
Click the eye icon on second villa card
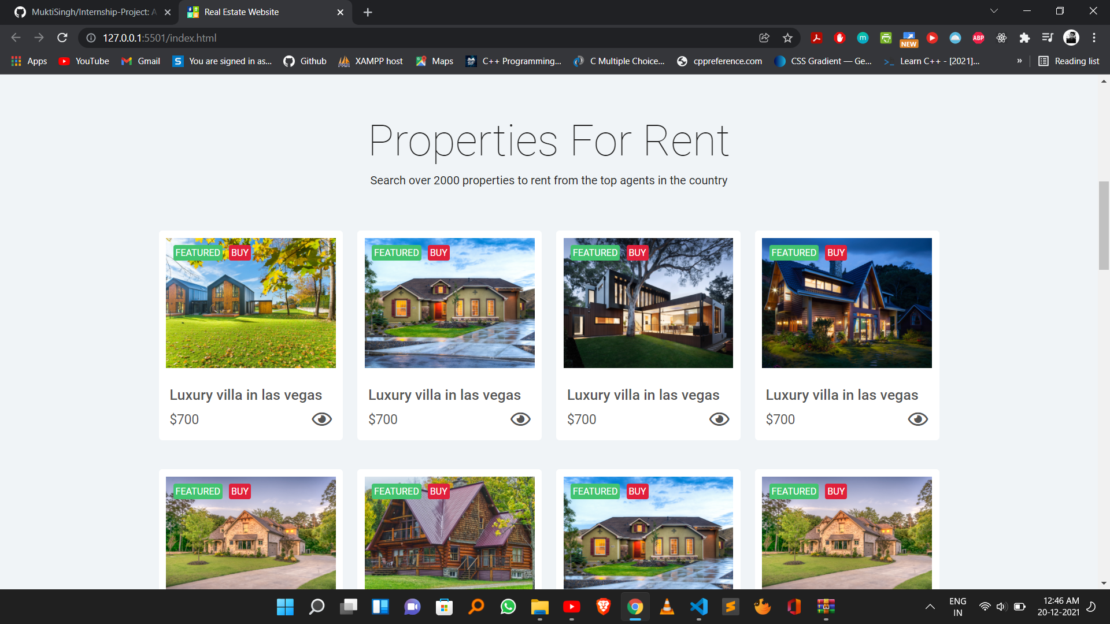(x=520, y=419)
